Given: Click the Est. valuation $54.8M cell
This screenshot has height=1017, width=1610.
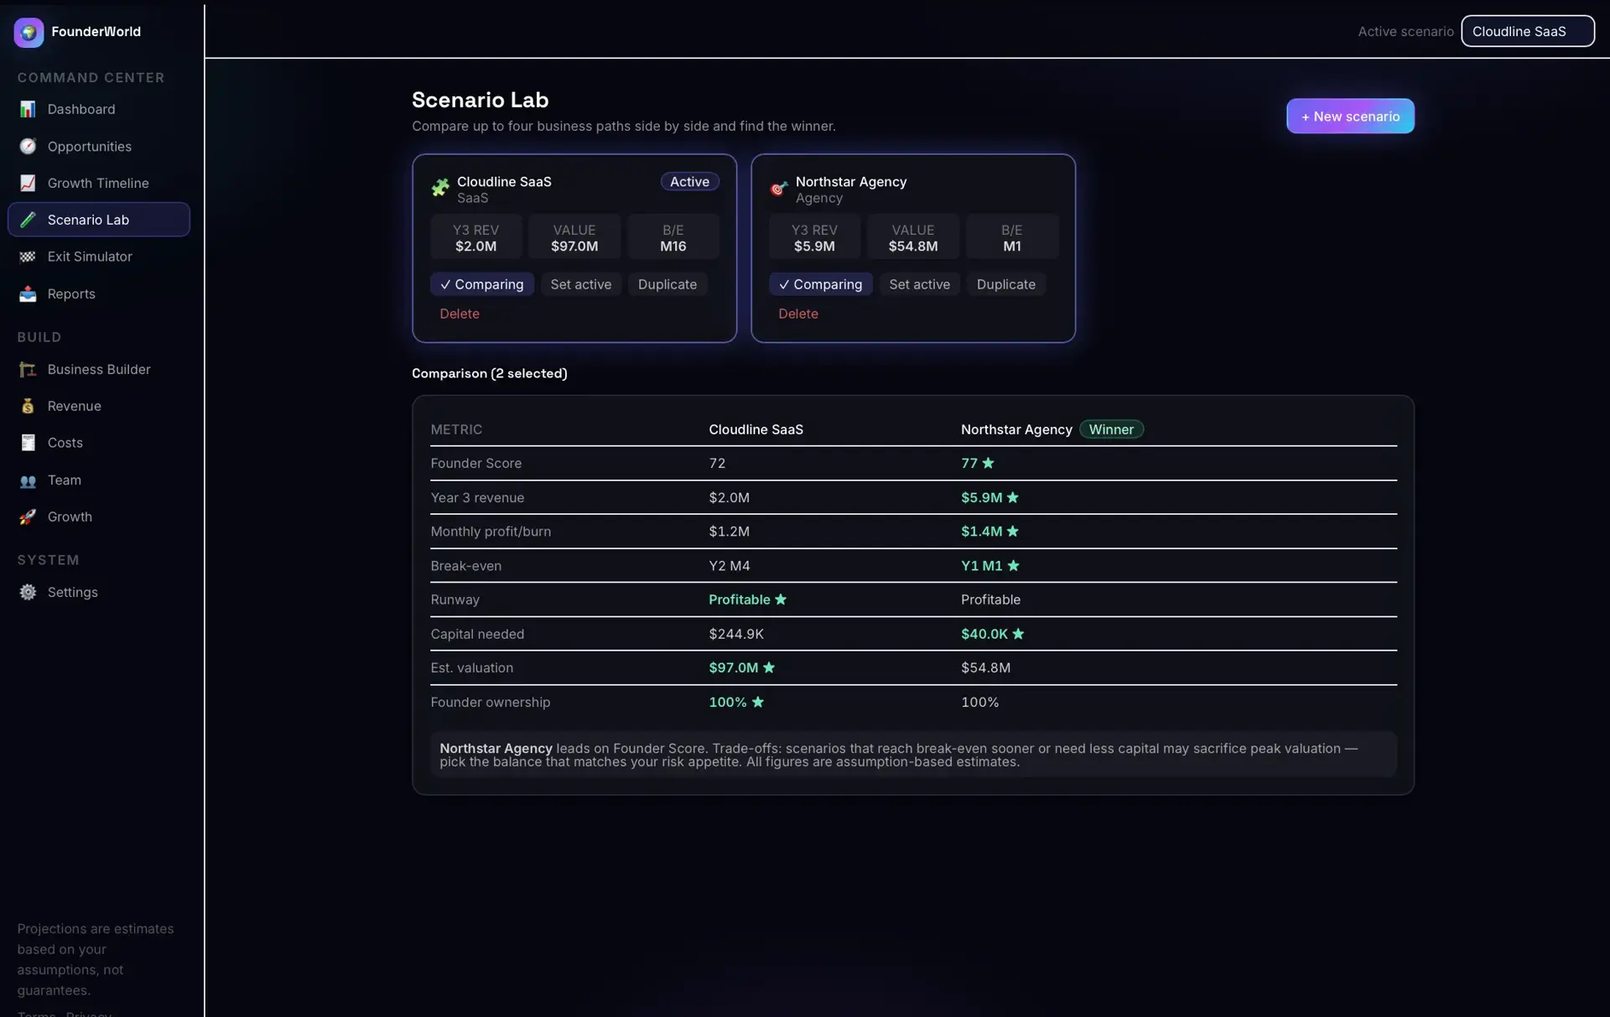Looking at the screenshot, I should pos(985,667).
